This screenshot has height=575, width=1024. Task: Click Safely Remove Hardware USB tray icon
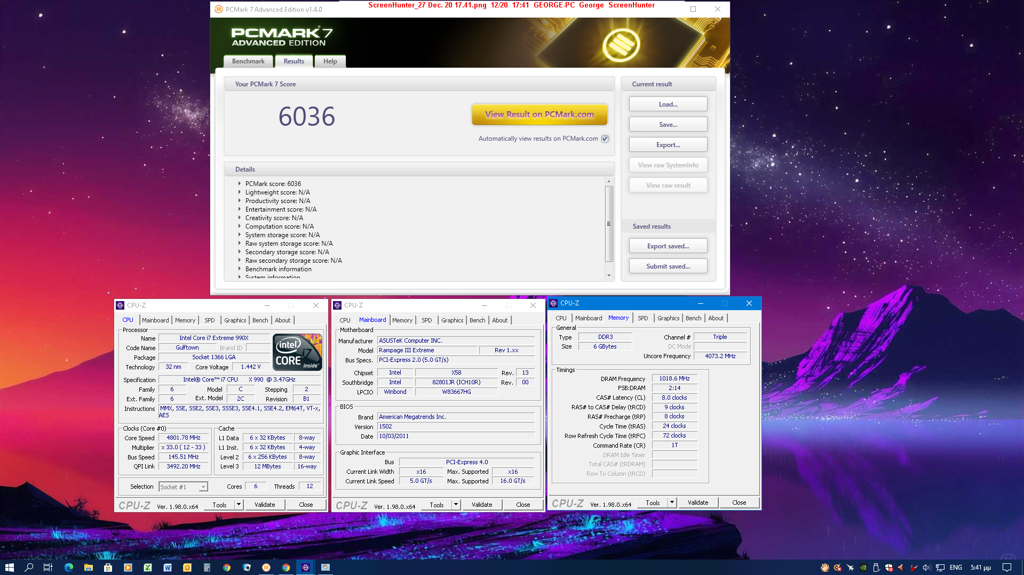tap(876, 568)
